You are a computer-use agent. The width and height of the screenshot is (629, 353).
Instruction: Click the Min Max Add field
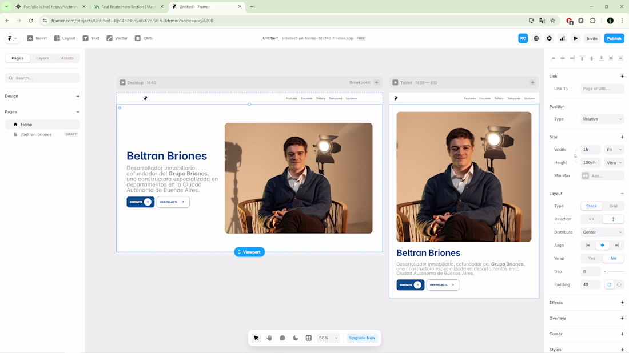pyautogui.click(x=602, y=175)
